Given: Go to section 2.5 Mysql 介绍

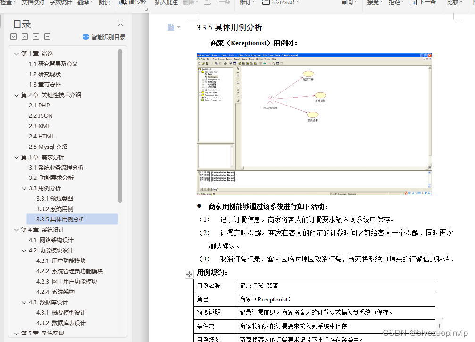Looking at the screenshot, I should coord(48,147).
